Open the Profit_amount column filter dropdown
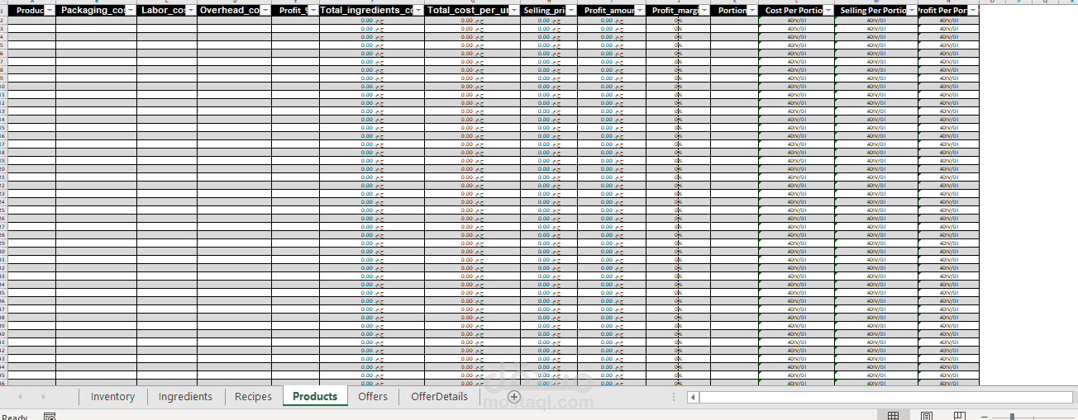The height and width of the screenshot is (420, 1078). [x=641, y=11]
